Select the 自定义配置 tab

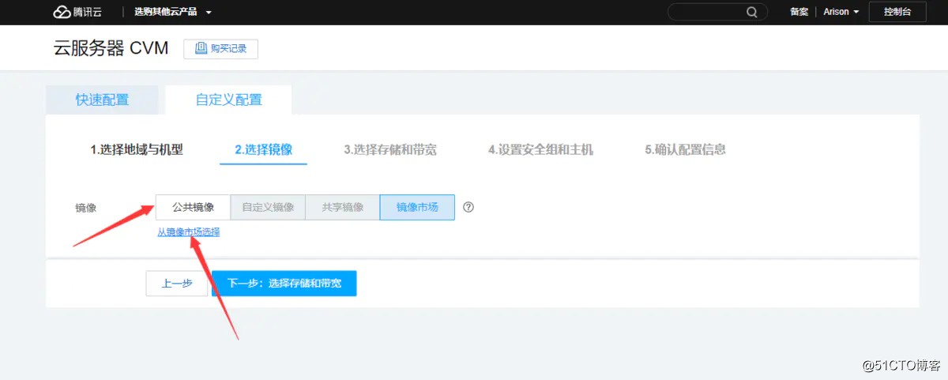point(228,100)
